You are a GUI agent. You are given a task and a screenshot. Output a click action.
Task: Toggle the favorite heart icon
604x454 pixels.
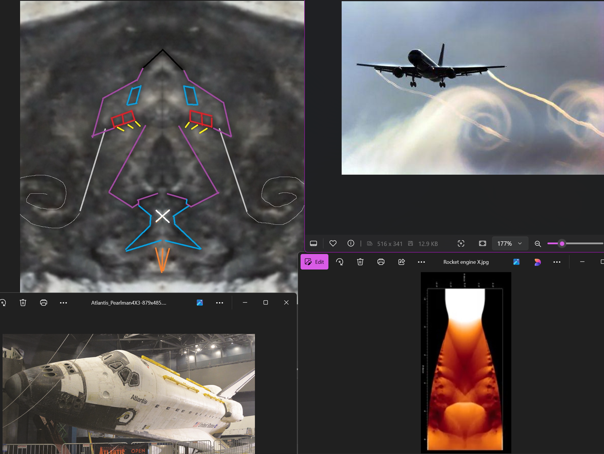tap(333, 243)
